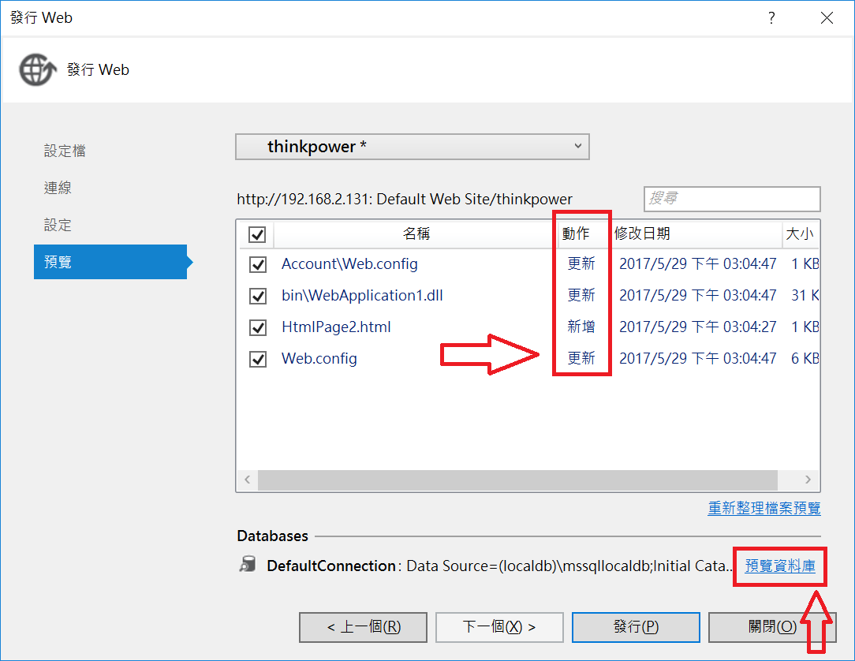Close the 發行 Web dialog window
Image resolution: width=855 pixels, height=661 pixels.
[827, 18]
